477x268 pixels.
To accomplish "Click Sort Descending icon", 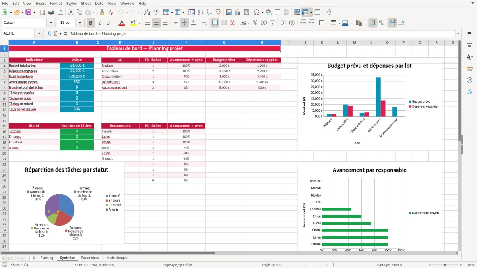I will coord(209,12).
